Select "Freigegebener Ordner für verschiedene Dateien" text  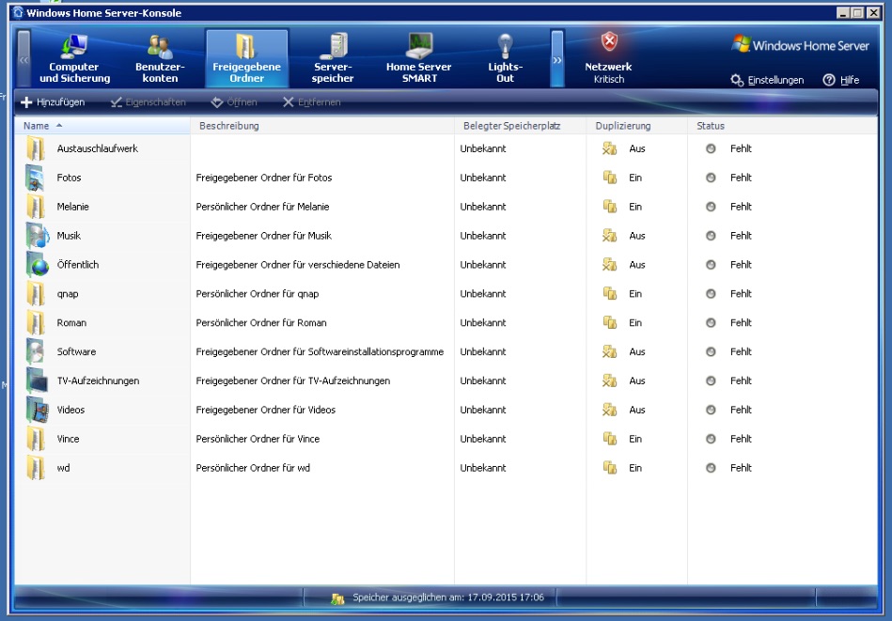pos(298,264)
